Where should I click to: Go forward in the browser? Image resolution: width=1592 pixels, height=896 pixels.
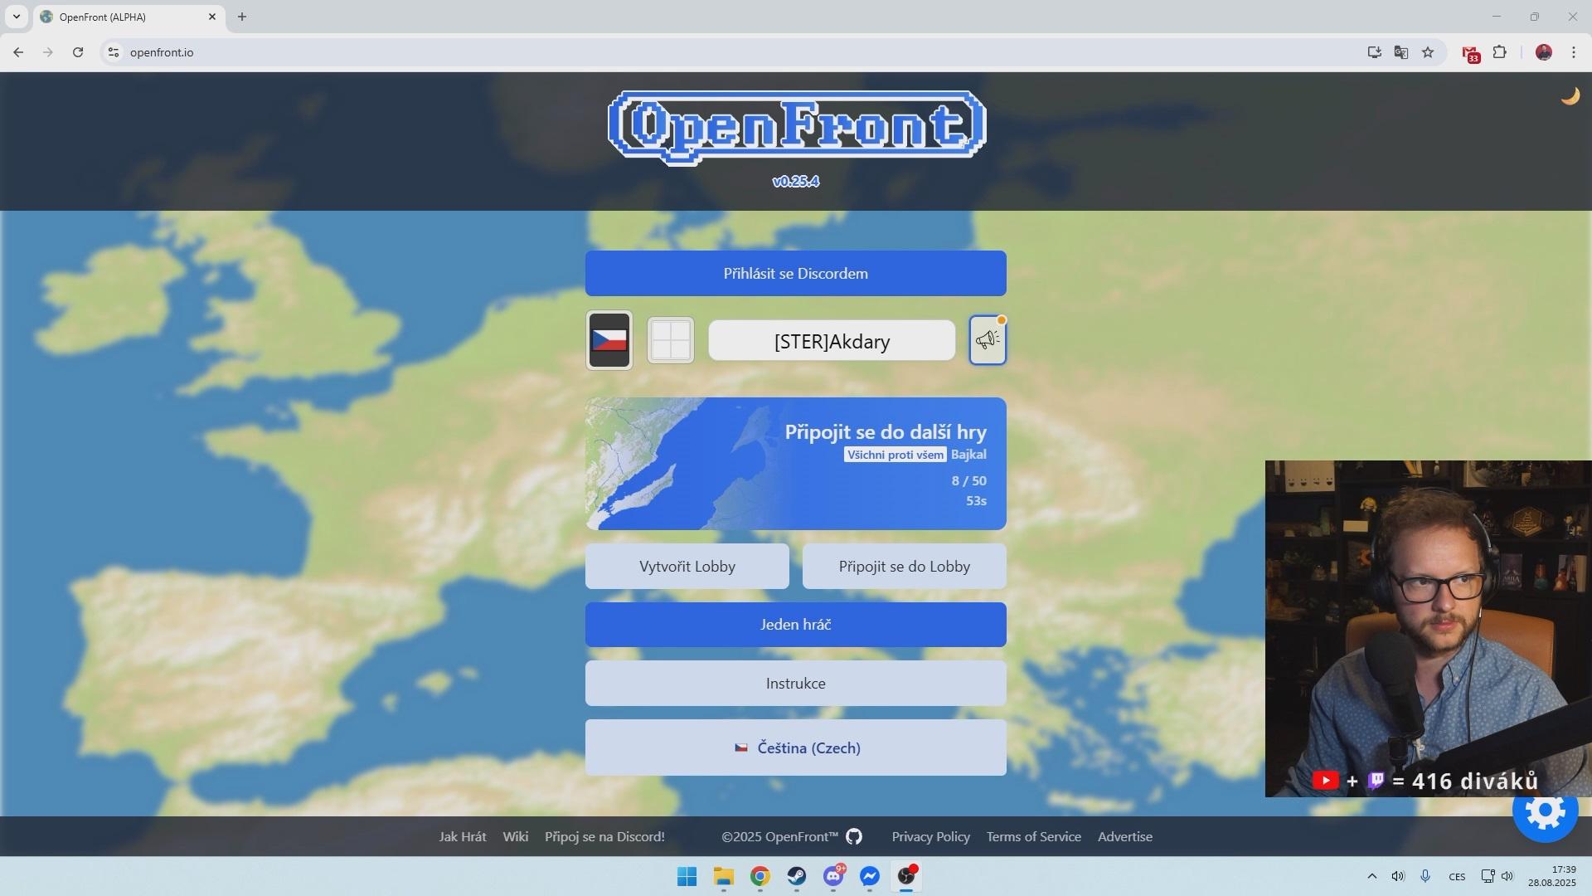tap(48, 52)
